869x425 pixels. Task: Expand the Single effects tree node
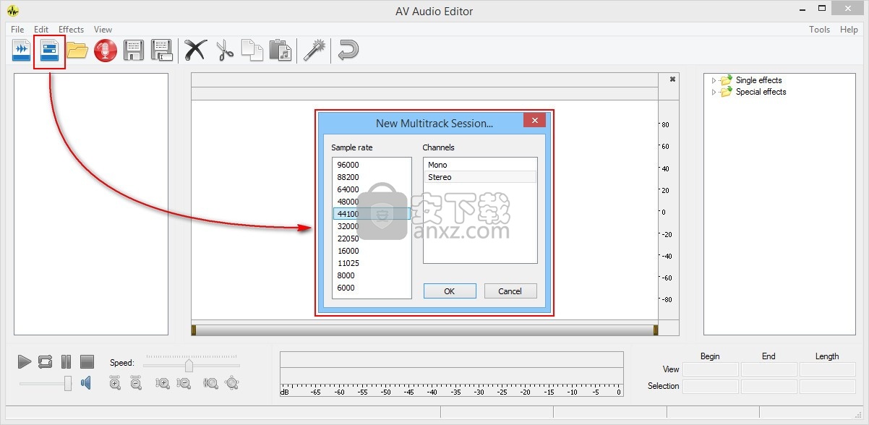pos(714,80)
